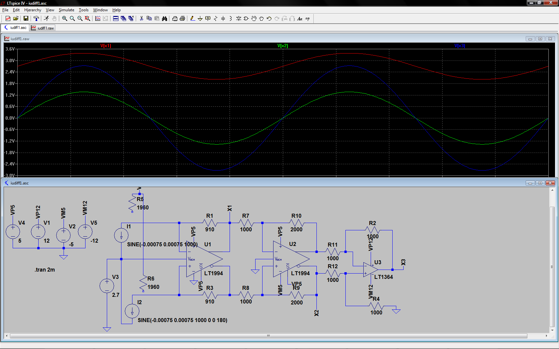
Task: Click the horizontal scrollbar of the schematic
Action: coord(269,336)
